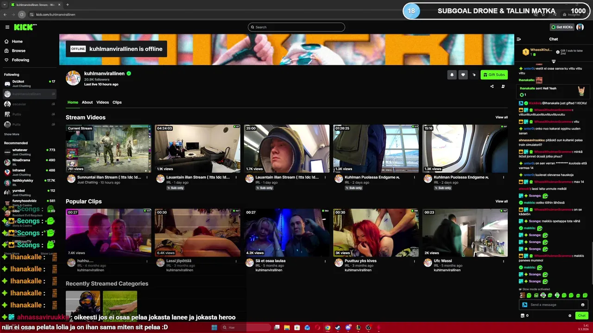Image resolution: width=593 pixels, height=333 pixels.
Task: Open options for 04:24:03 Lauantain Stream video
Action: (236, 177)
